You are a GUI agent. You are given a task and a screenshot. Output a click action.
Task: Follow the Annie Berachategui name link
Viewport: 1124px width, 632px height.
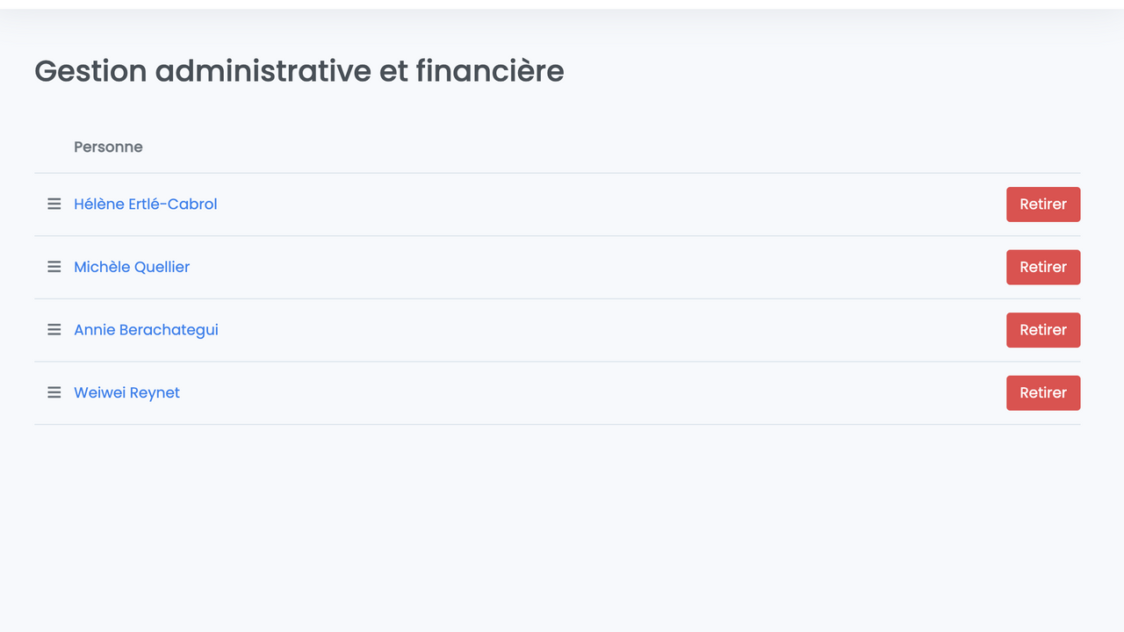coord(146,330)
